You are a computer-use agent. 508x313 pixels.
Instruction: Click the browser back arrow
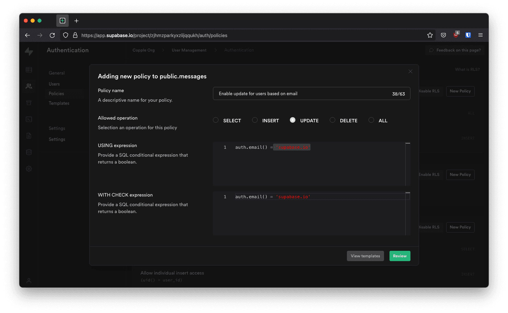point(27,35)
